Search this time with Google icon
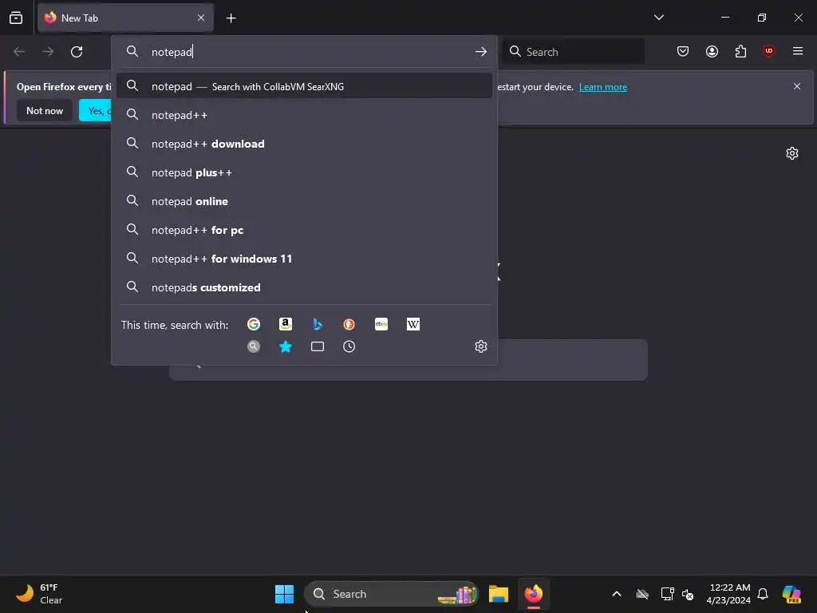 253,324
